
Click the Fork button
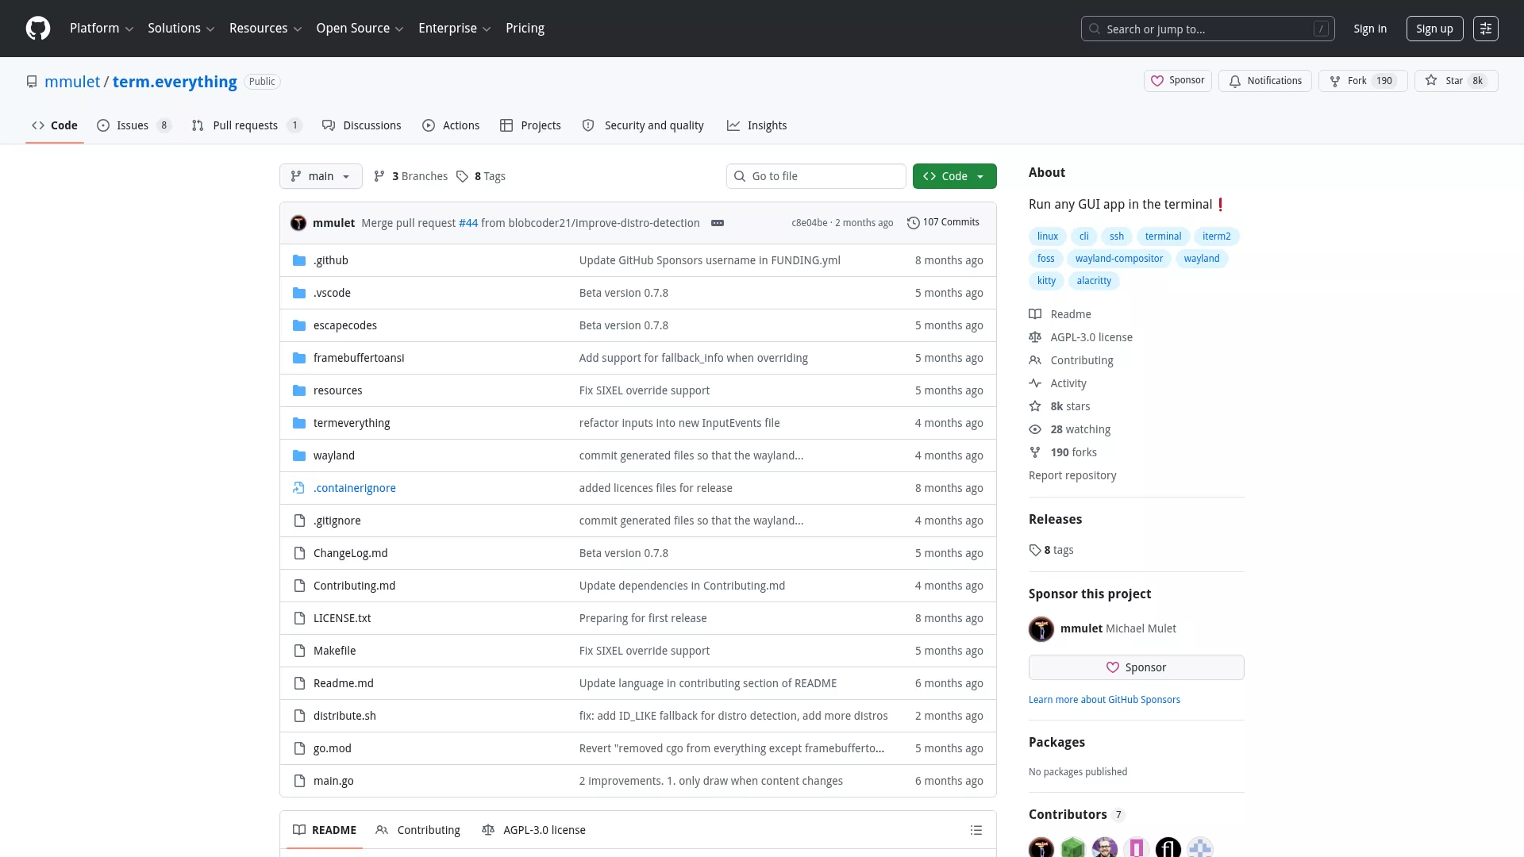pos(1363,81)
